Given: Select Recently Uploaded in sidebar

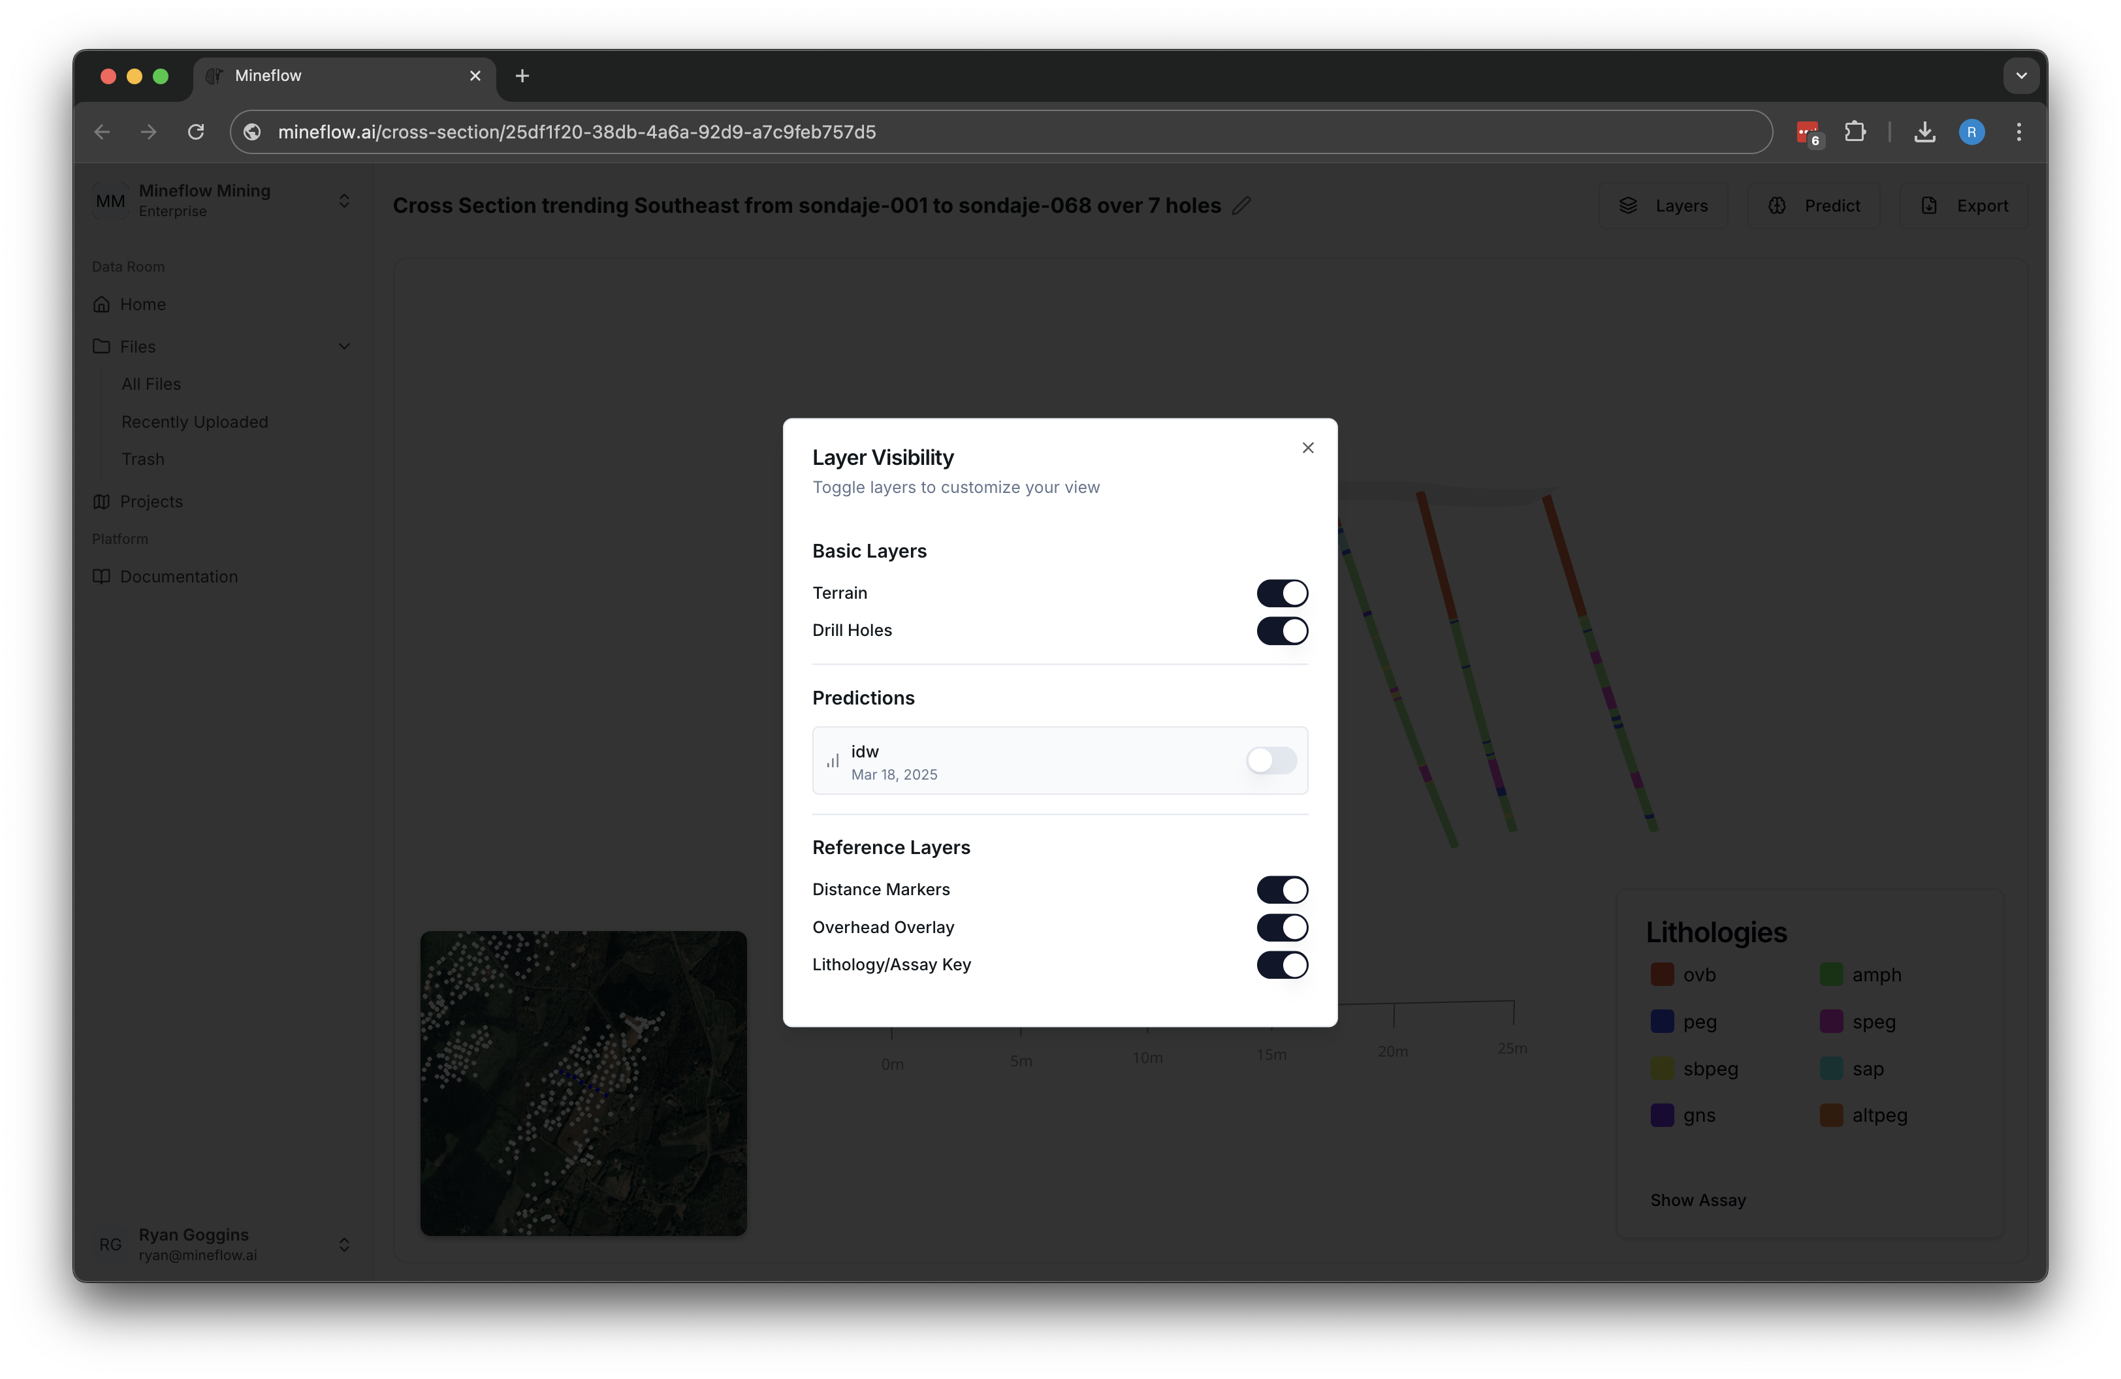Looking at the screenshot, I should pos(195,421).
